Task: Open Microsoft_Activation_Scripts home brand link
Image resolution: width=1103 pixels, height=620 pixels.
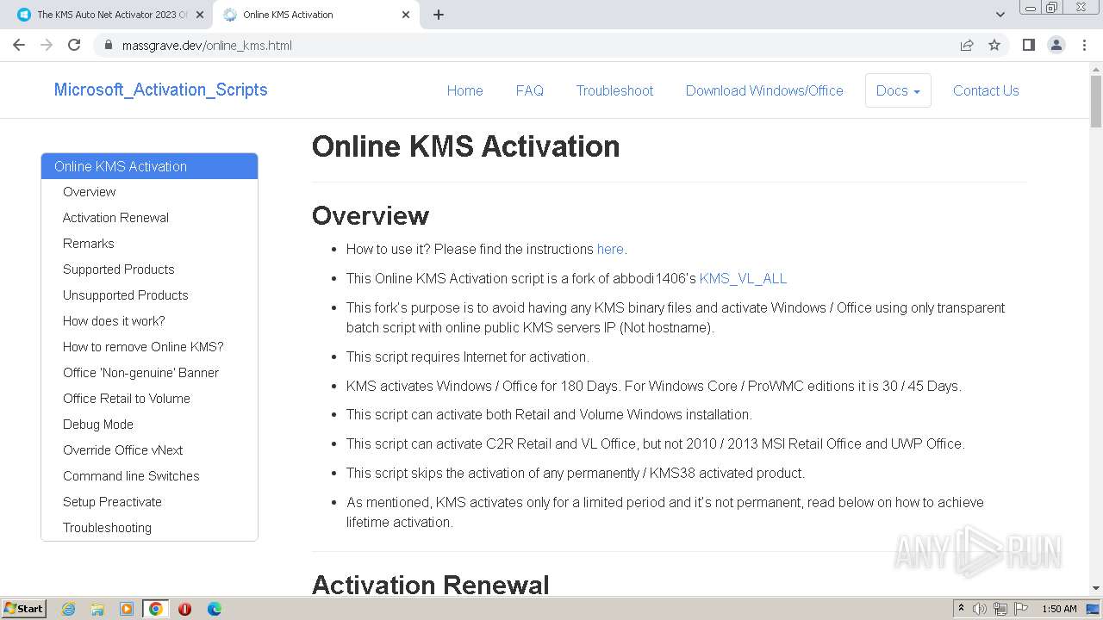Action: pos(160,90)
